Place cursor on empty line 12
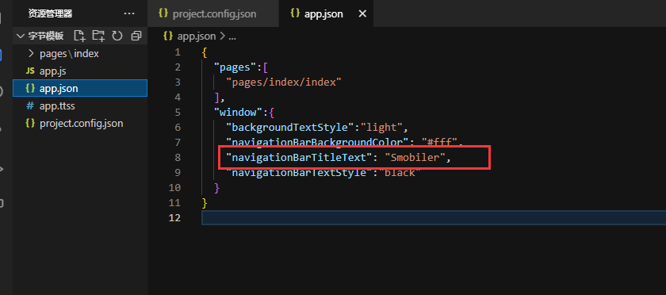666x295 pixels. 434,218
